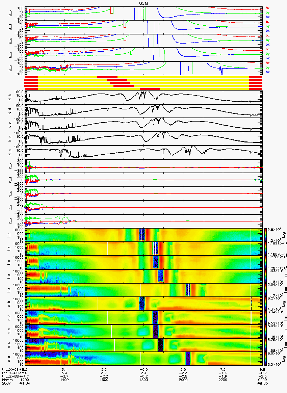This screenshot has height=393, width=287.
Task: Click the bx legend of panel B_e
Action: [x=267, y=58]
